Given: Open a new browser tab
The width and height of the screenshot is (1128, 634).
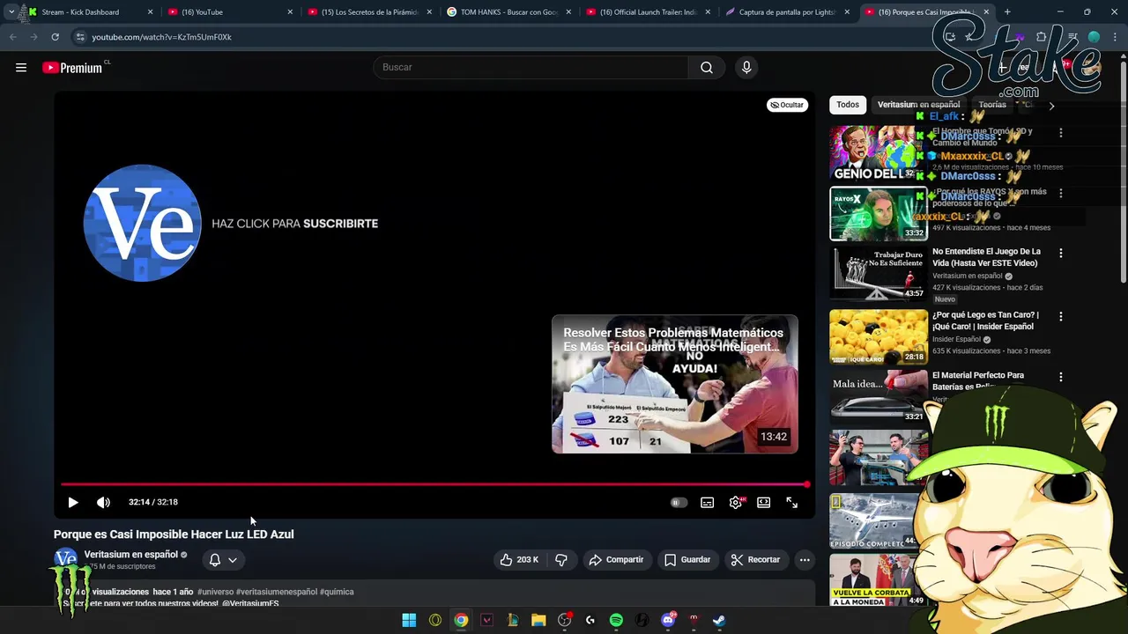Looking at the screenshot, I should coord(1007,12).
